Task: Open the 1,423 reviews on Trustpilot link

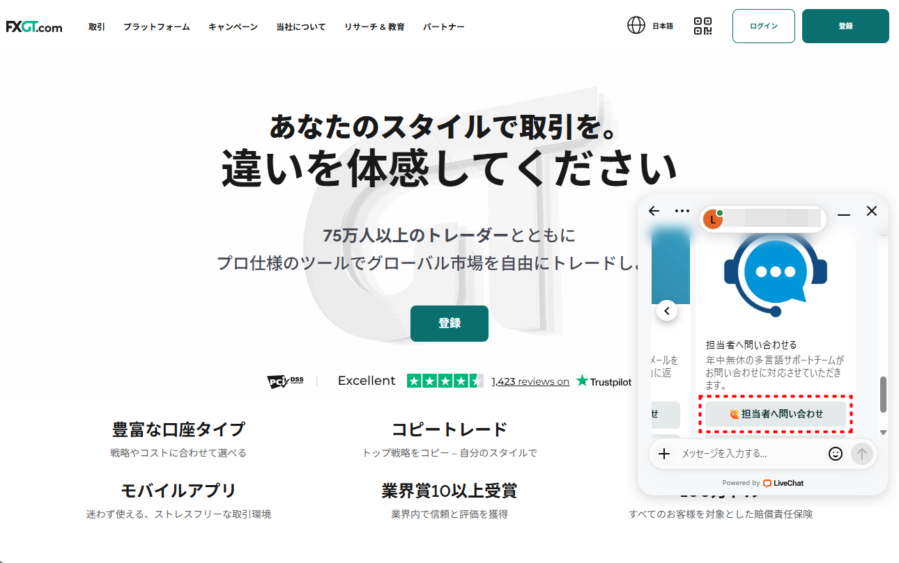Action: pyautogui.click(x=530, y=381)
